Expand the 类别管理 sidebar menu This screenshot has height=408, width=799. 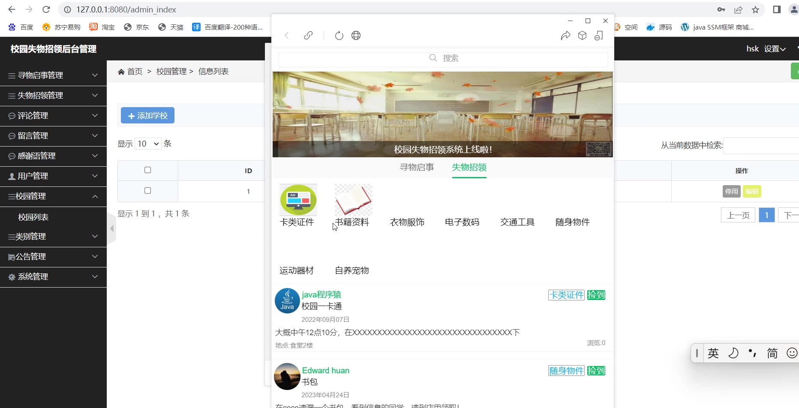[x=53, y=237]
